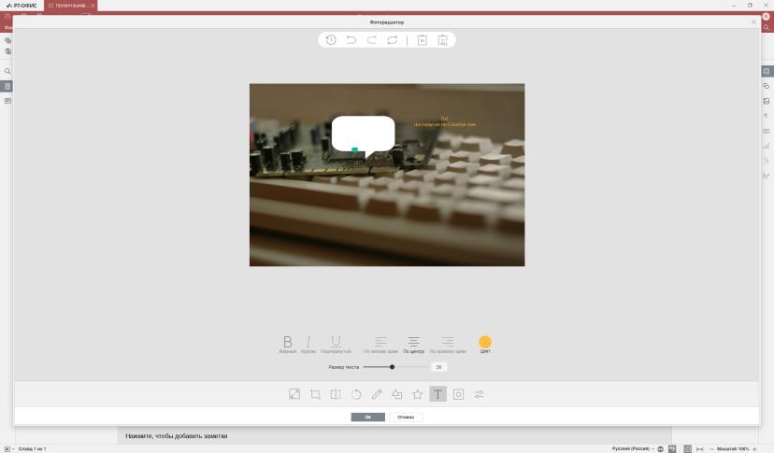The height and width of the screenshot is (453, 774).
Task: Open the search panel in the left sidebar
Action: coord(7,71)
